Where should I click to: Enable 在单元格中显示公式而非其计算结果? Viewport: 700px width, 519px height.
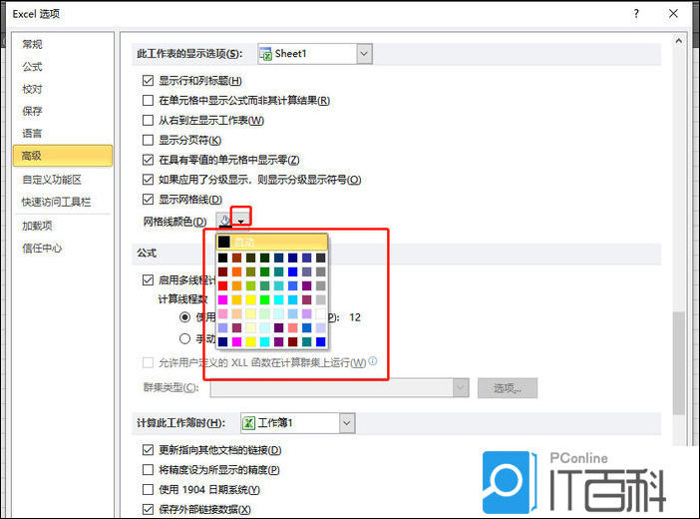[x=148, y=100]
